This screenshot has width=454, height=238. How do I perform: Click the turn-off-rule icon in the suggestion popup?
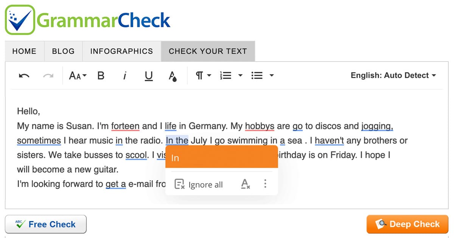tap(245, 184)
